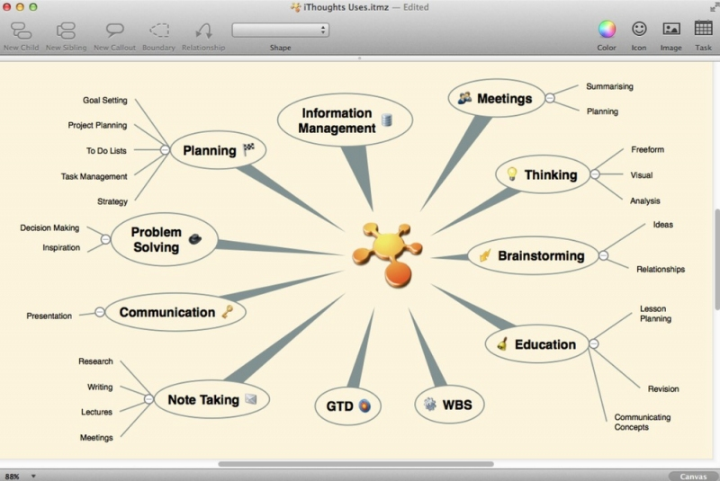Click the New Child toolbar icon
Viewport: 720px width, 481px height.
21,31
